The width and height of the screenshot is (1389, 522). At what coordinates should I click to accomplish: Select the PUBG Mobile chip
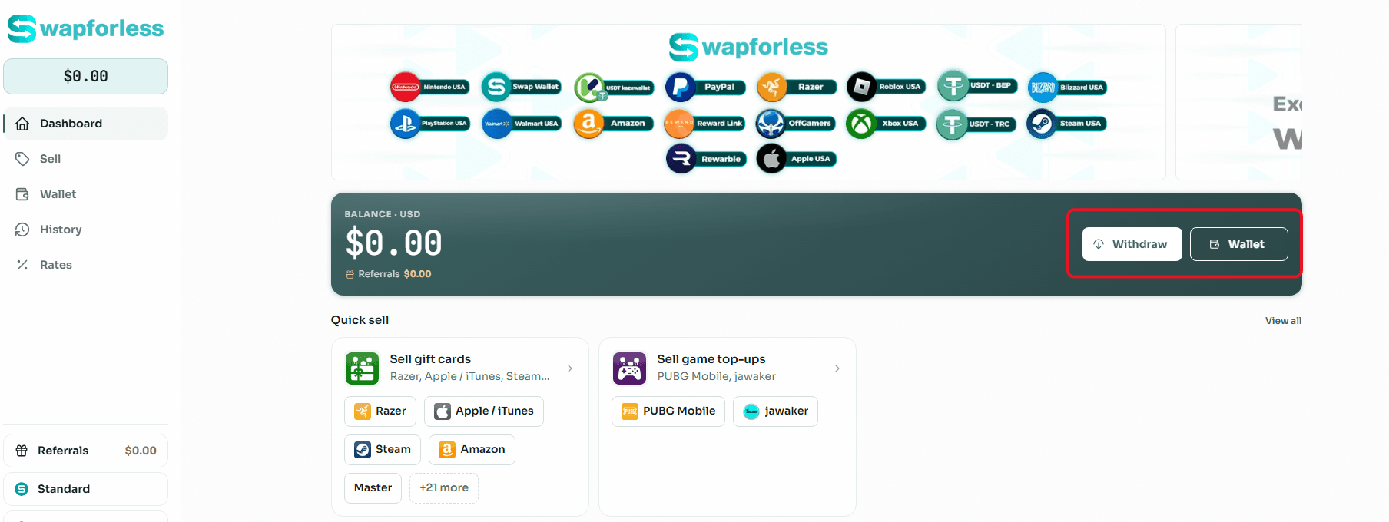(668, 411)
